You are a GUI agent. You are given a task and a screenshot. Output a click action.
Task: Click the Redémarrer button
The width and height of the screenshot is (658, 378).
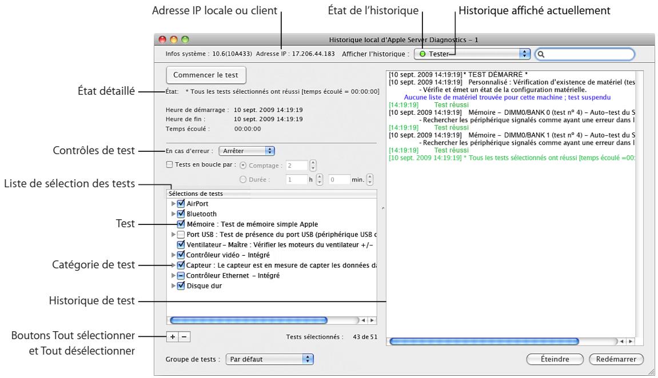point(616,359)
